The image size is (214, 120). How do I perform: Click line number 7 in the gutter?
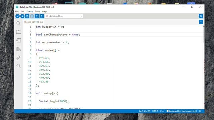coord(30,50)
